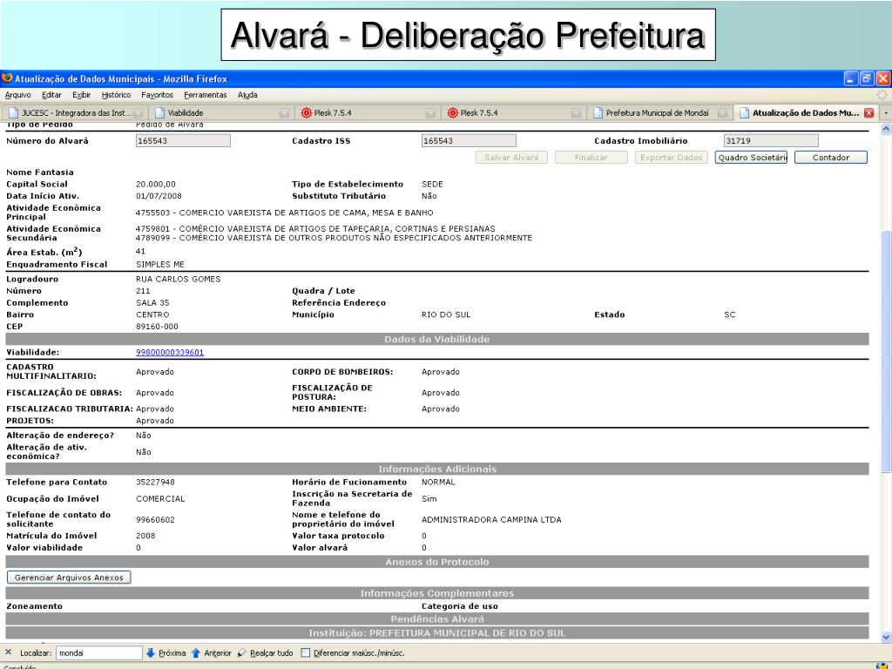Click the address RUA CARLOS GOMES
This screenshot has width=892, height=669.
point(178,280)
